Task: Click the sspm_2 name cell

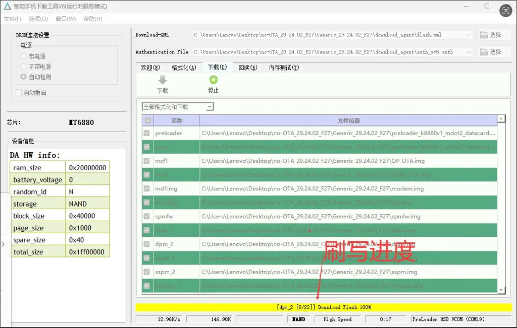Action: coord(176,272)
